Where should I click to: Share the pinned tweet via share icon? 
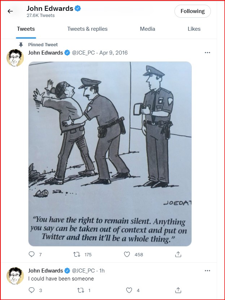click(x=178, y=254)
